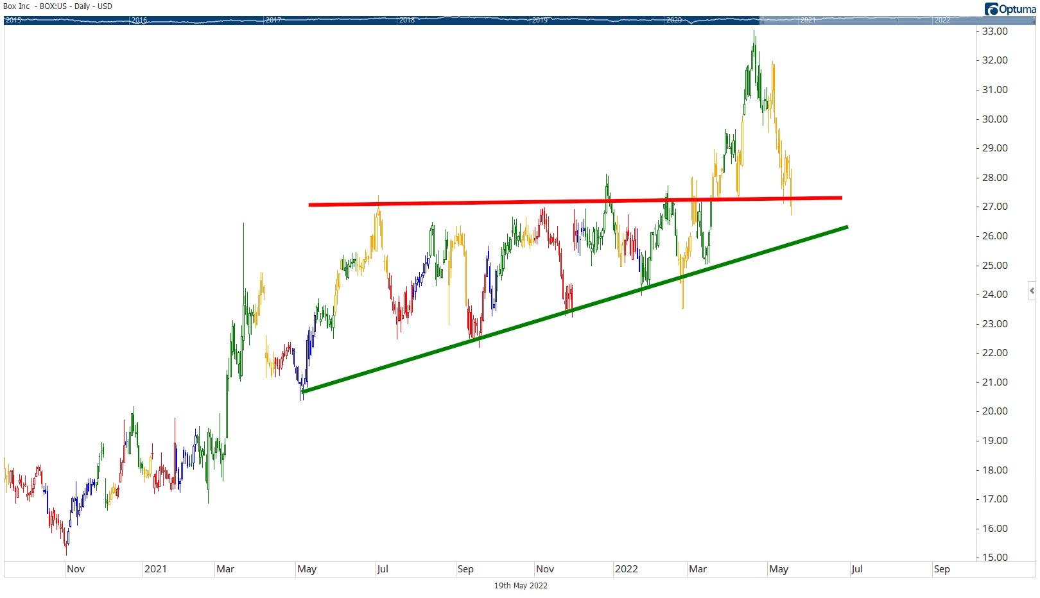Select an orange candlestick near the May peak

773,77
